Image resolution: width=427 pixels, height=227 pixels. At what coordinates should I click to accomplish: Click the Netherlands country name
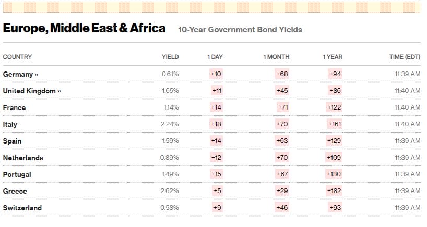click(x=23, y=158)
